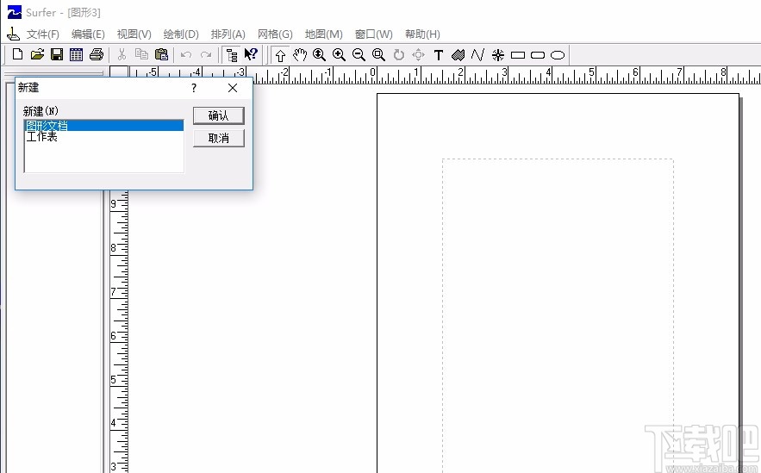
Task: Select the Rounded Rectangle tool
Action: [538, 55]
